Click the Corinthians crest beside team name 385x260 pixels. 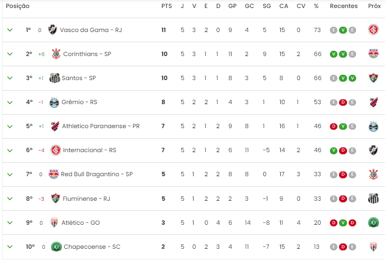tap(56, 54)
